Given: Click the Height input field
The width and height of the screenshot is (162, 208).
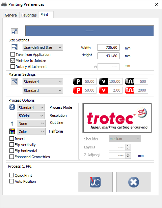Looking at the screenshot, I should 108,56.
